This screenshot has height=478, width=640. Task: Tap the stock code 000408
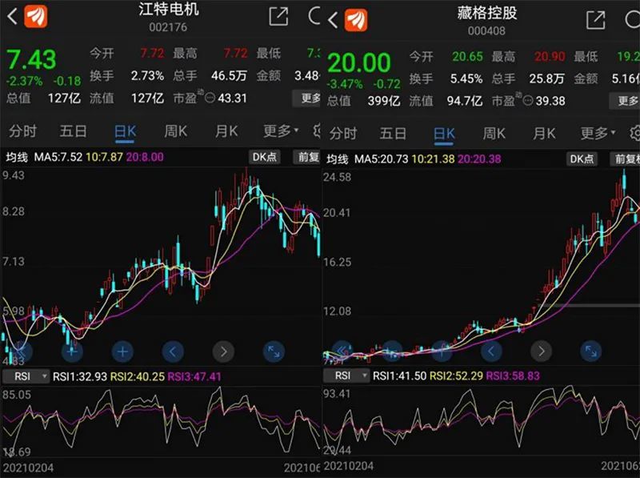click(486, 30)
